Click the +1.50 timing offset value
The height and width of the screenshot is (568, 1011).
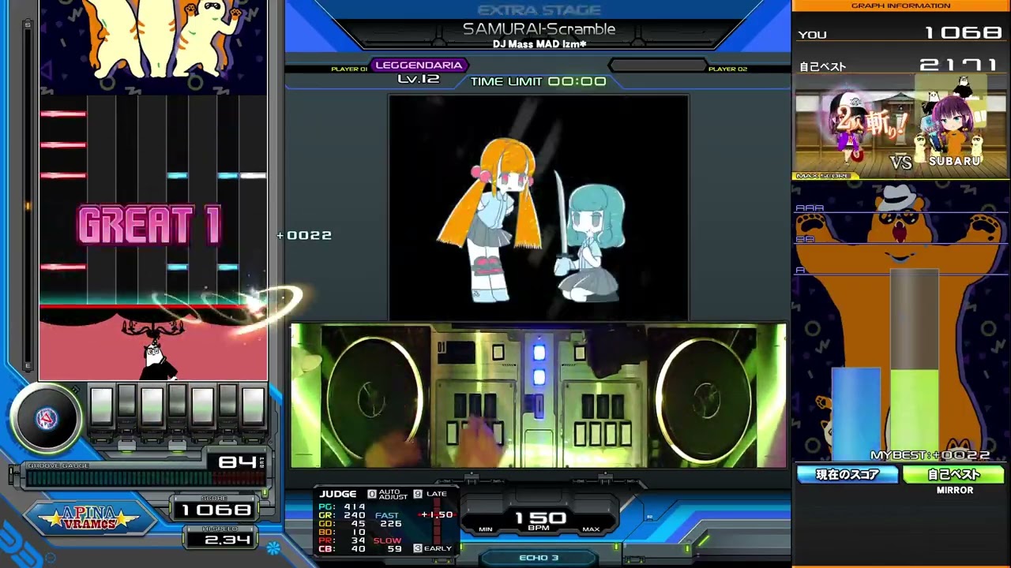437,514
